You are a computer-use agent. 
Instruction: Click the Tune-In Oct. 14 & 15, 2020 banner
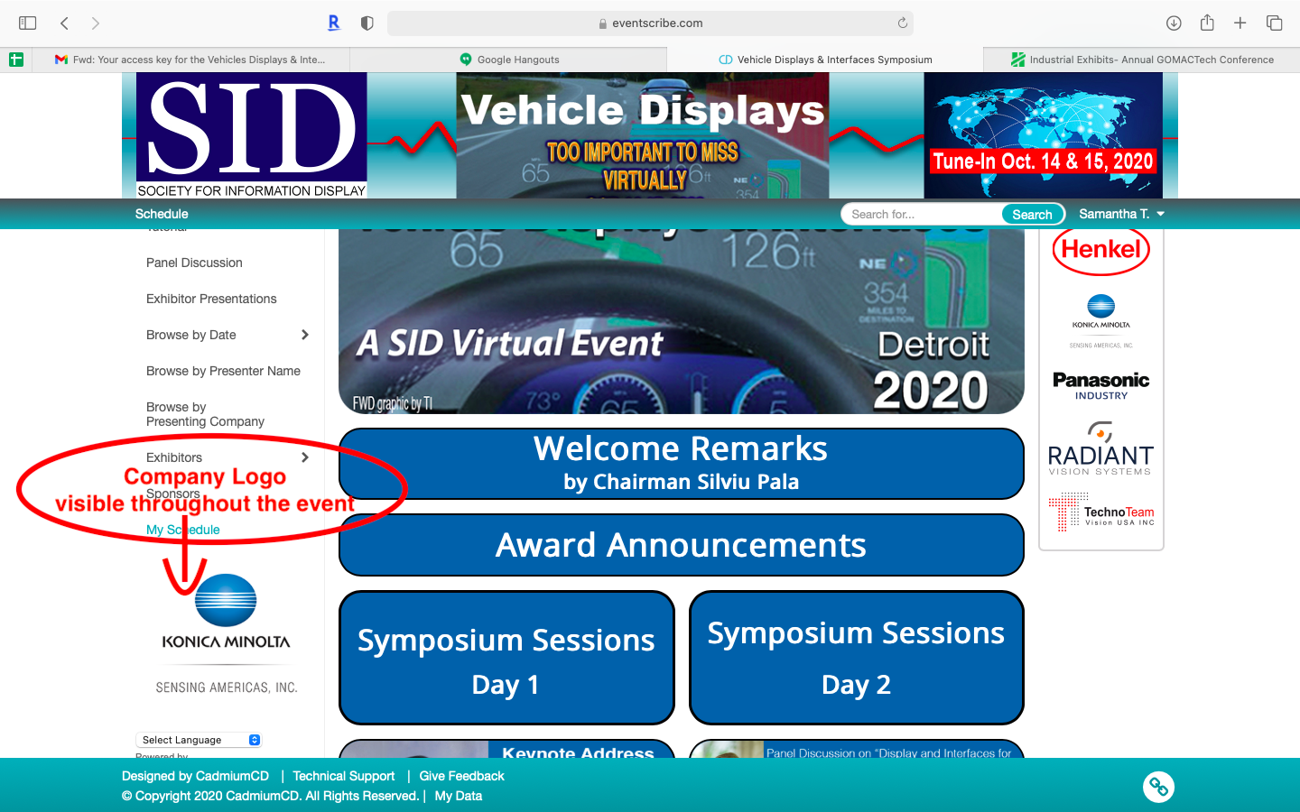(1043, 135)
